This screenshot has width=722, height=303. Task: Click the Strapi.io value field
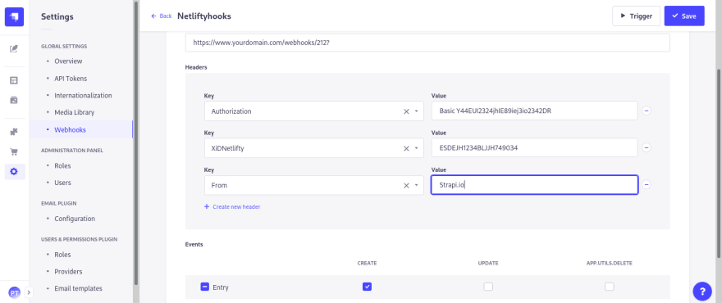point(534,185)
